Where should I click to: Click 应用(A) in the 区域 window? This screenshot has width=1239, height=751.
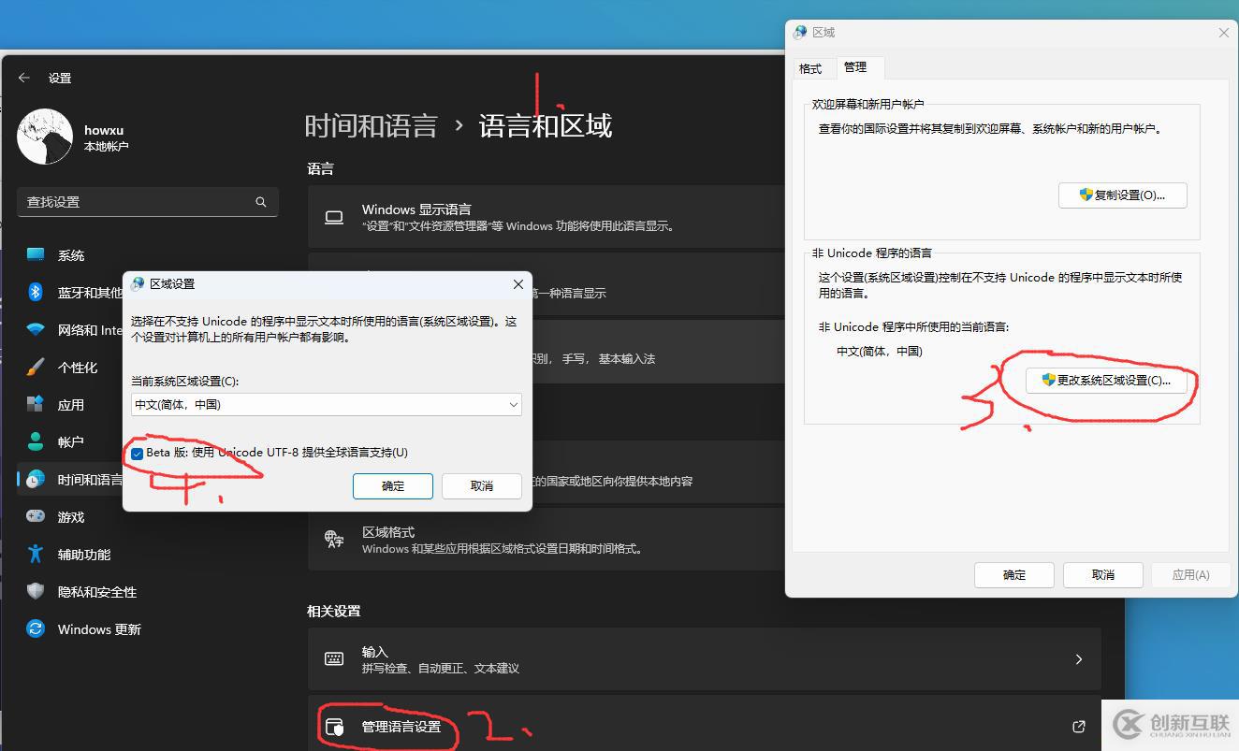click(x=1190, y=574)
